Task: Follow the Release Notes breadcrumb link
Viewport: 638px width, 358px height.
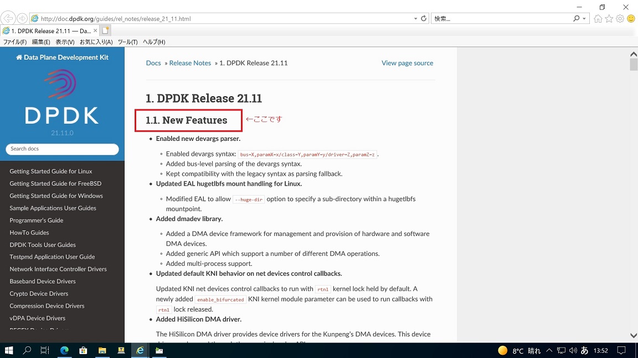Action: tap(190, 63)
